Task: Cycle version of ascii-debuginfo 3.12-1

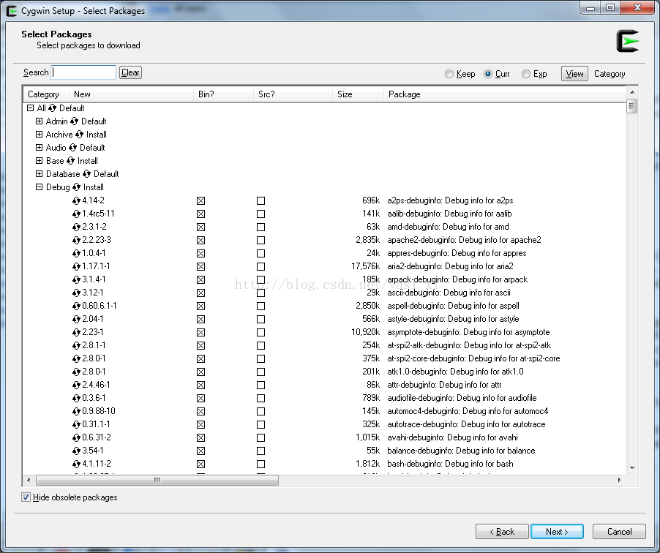Action: 76,293
